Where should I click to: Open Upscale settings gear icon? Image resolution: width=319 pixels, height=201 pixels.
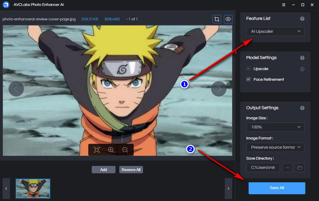[302, 69]
